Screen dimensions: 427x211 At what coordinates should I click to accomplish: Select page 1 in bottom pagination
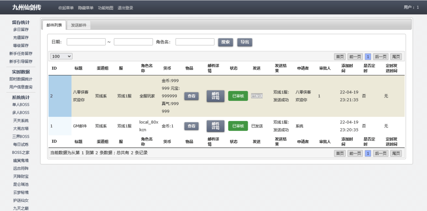coord(368,153)
